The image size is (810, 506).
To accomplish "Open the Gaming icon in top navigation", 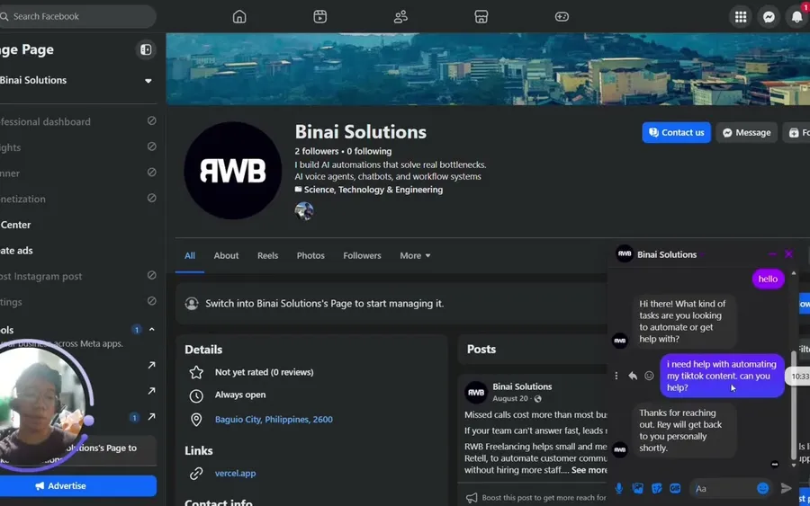I will click(562, 16).
